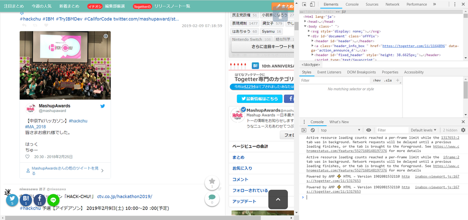Click the info icon on tweet photo
This screenshot has width=468, height=220.
pos(106,36)
